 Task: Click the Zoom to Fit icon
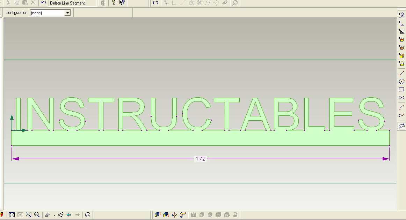[12, 214]
